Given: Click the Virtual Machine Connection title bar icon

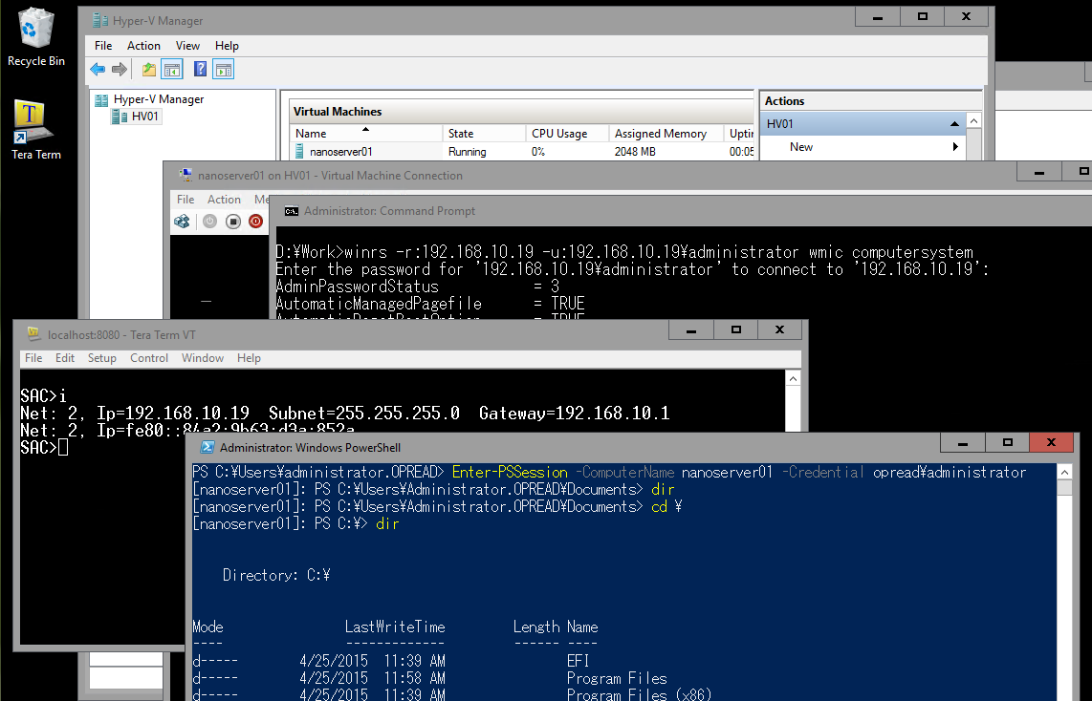Looking at the screenshot, I should tap(186, 176).
